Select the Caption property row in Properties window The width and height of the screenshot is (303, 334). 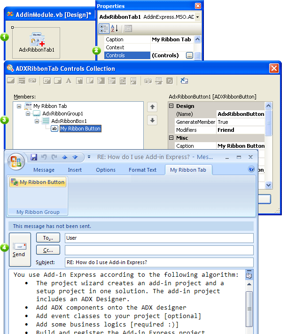point(149,39)
